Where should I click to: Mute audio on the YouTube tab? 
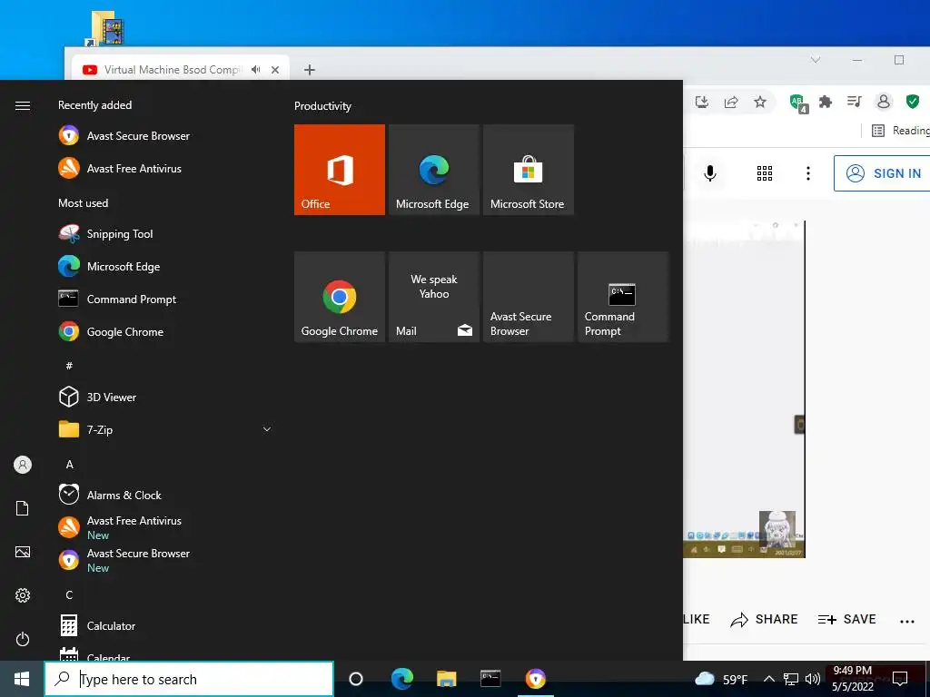(255, 69)
